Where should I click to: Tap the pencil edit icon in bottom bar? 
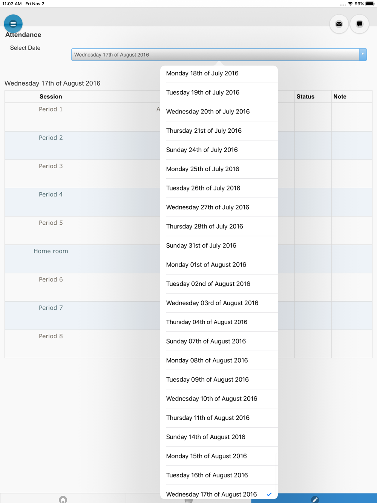pos(315,499)
